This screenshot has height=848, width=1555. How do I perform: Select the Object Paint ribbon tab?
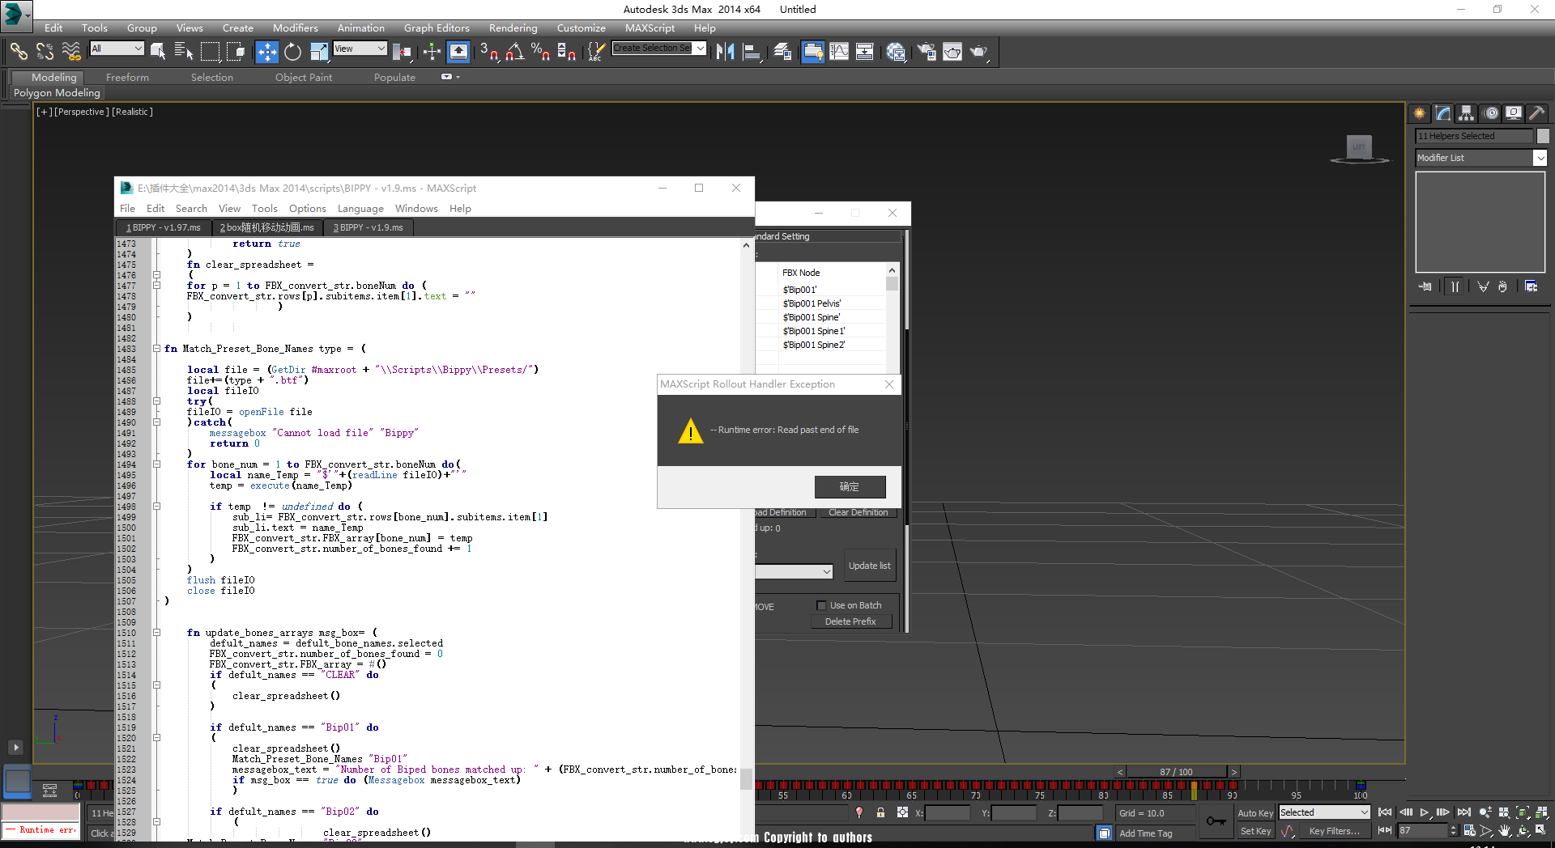click(304, 77)
